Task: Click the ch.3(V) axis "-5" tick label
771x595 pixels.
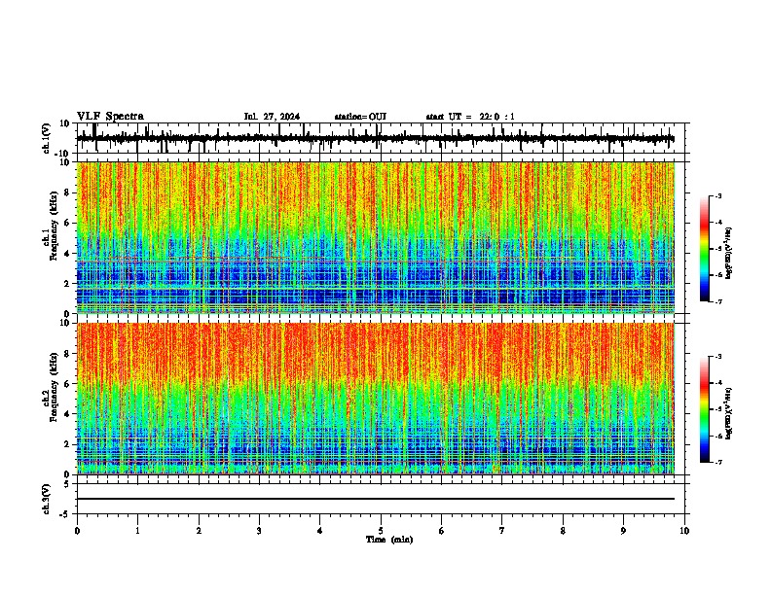Action: [65, 514]
